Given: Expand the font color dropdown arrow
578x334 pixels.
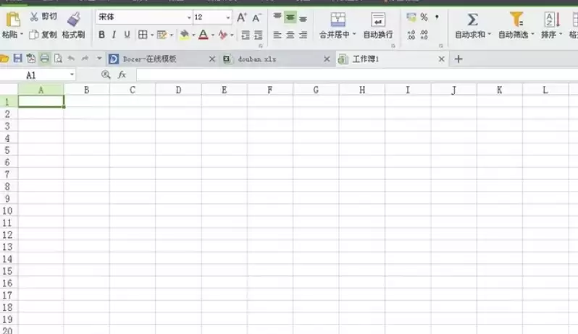Looking at the screenshot, I should (x=213, y=35).
